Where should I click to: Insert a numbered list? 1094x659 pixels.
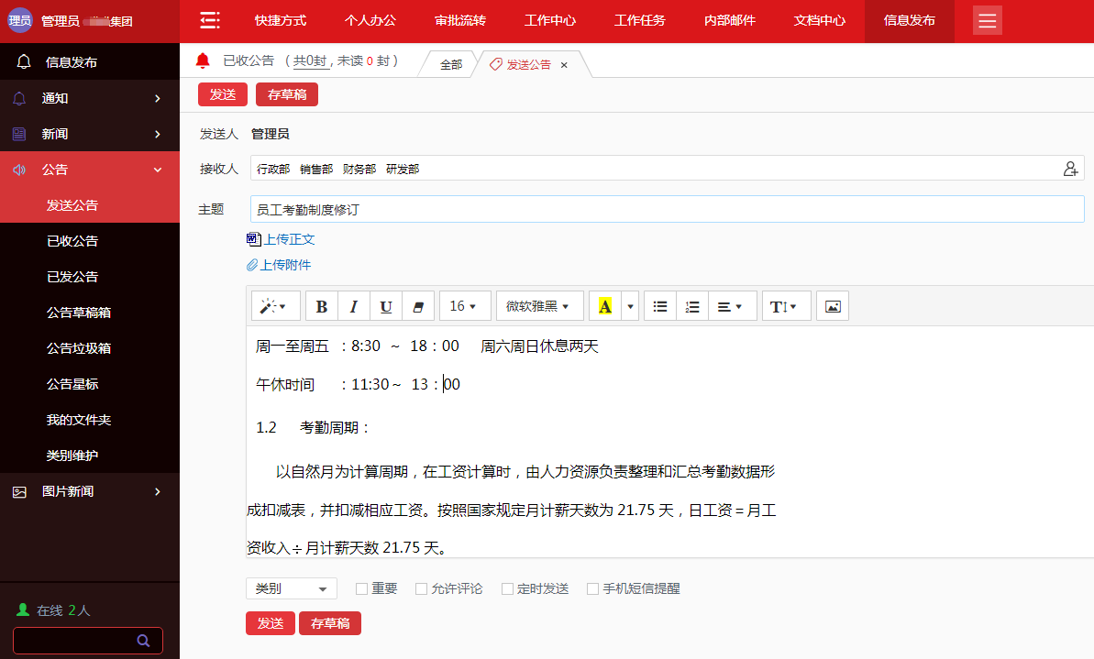pos(692,305)
